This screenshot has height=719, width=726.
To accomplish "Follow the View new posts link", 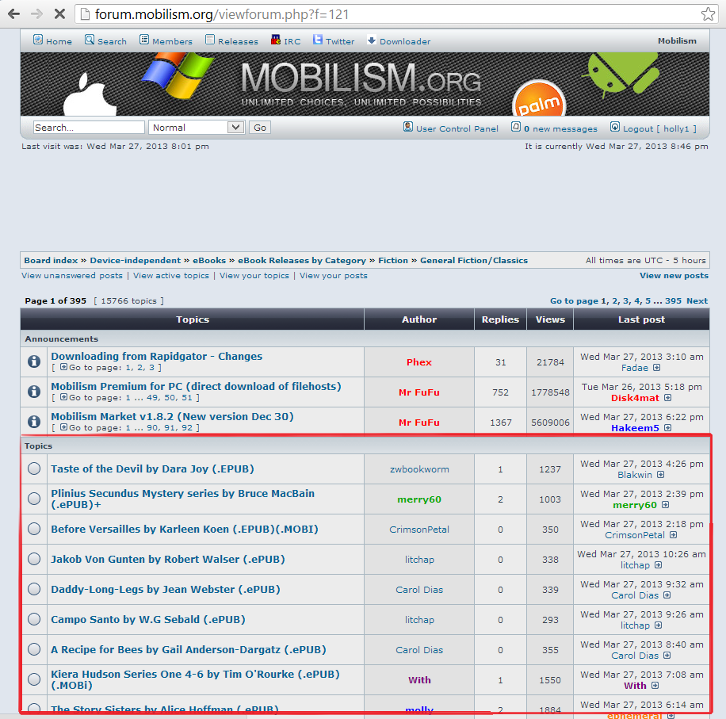I will click(674, 275).
